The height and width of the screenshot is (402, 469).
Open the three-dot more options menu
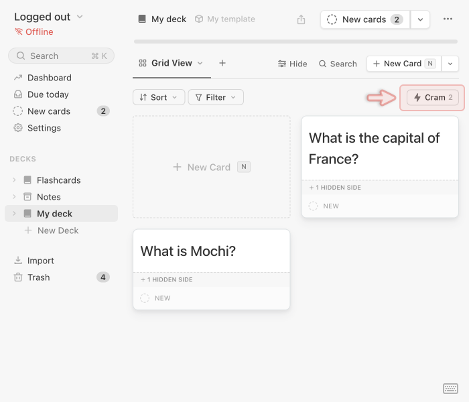[448, 19]
